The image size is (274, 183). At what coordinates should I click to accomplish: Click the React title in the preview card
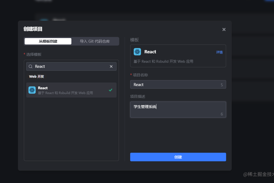point(150,52)
